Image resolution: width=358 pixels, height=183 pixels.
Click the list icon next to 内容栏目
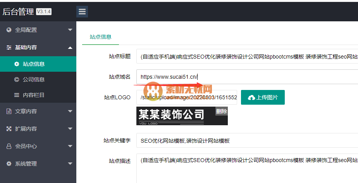pyautogui.click(x=17, y=95)
